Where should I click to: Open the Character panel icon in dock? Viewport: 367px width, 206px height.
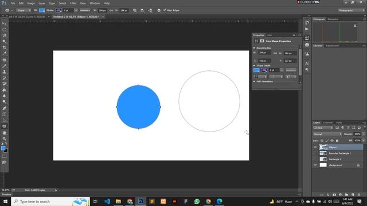click(307, 64)
